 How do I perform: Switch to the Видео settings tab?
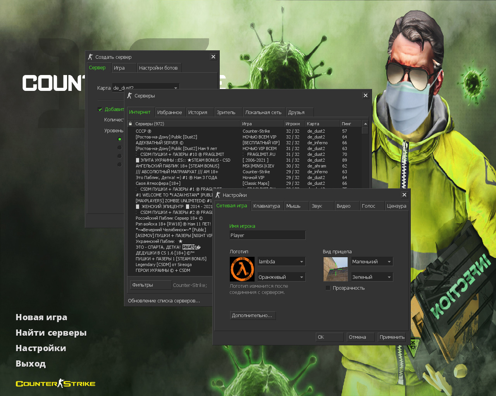[x=346, y=206]
